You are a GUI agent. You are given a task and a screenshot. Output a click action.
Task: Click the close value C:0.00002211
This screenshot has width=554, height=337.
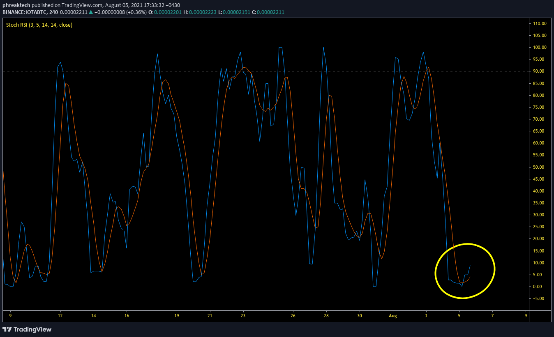click(268, 12)
